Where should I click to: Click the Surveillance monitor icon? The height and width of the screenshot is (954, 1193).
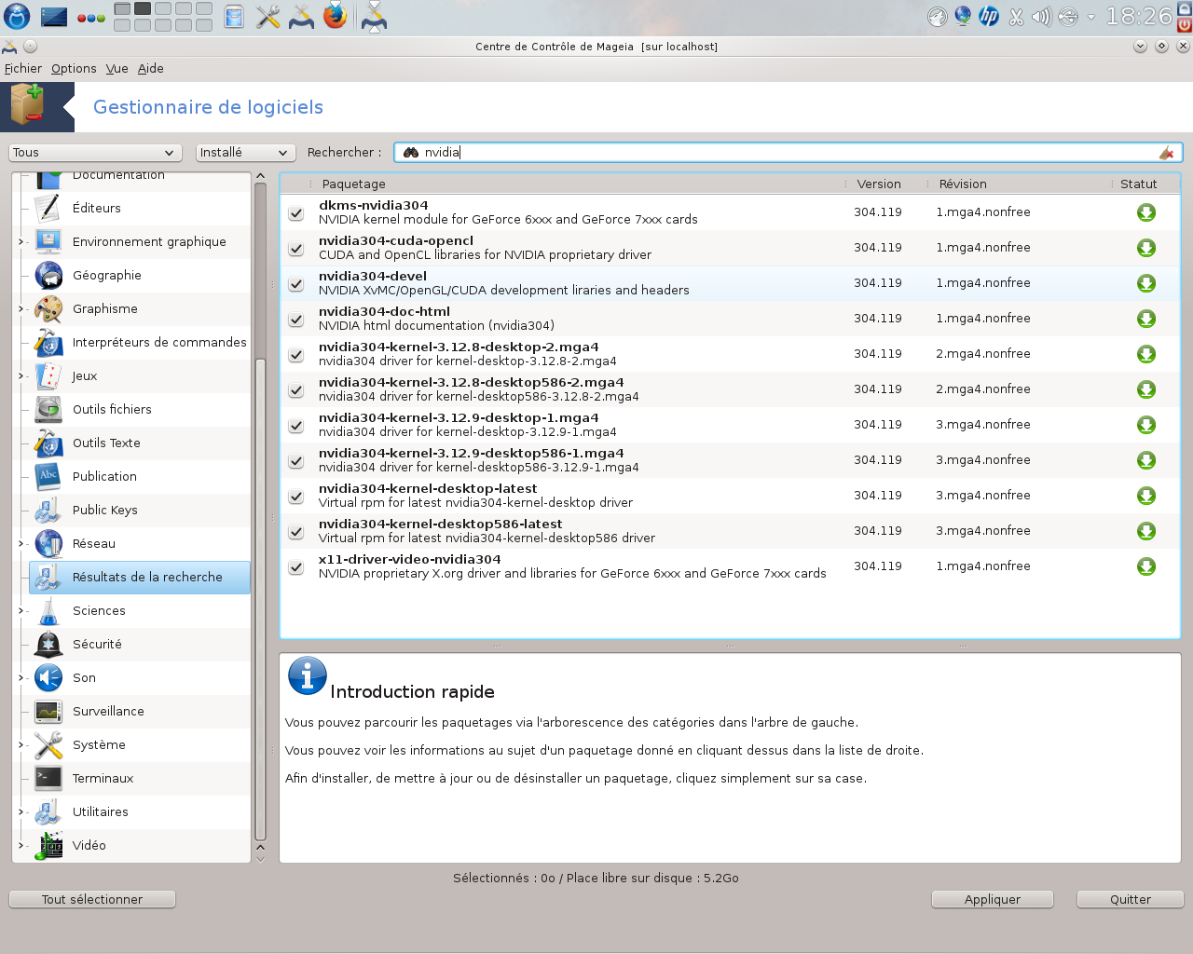48,711
